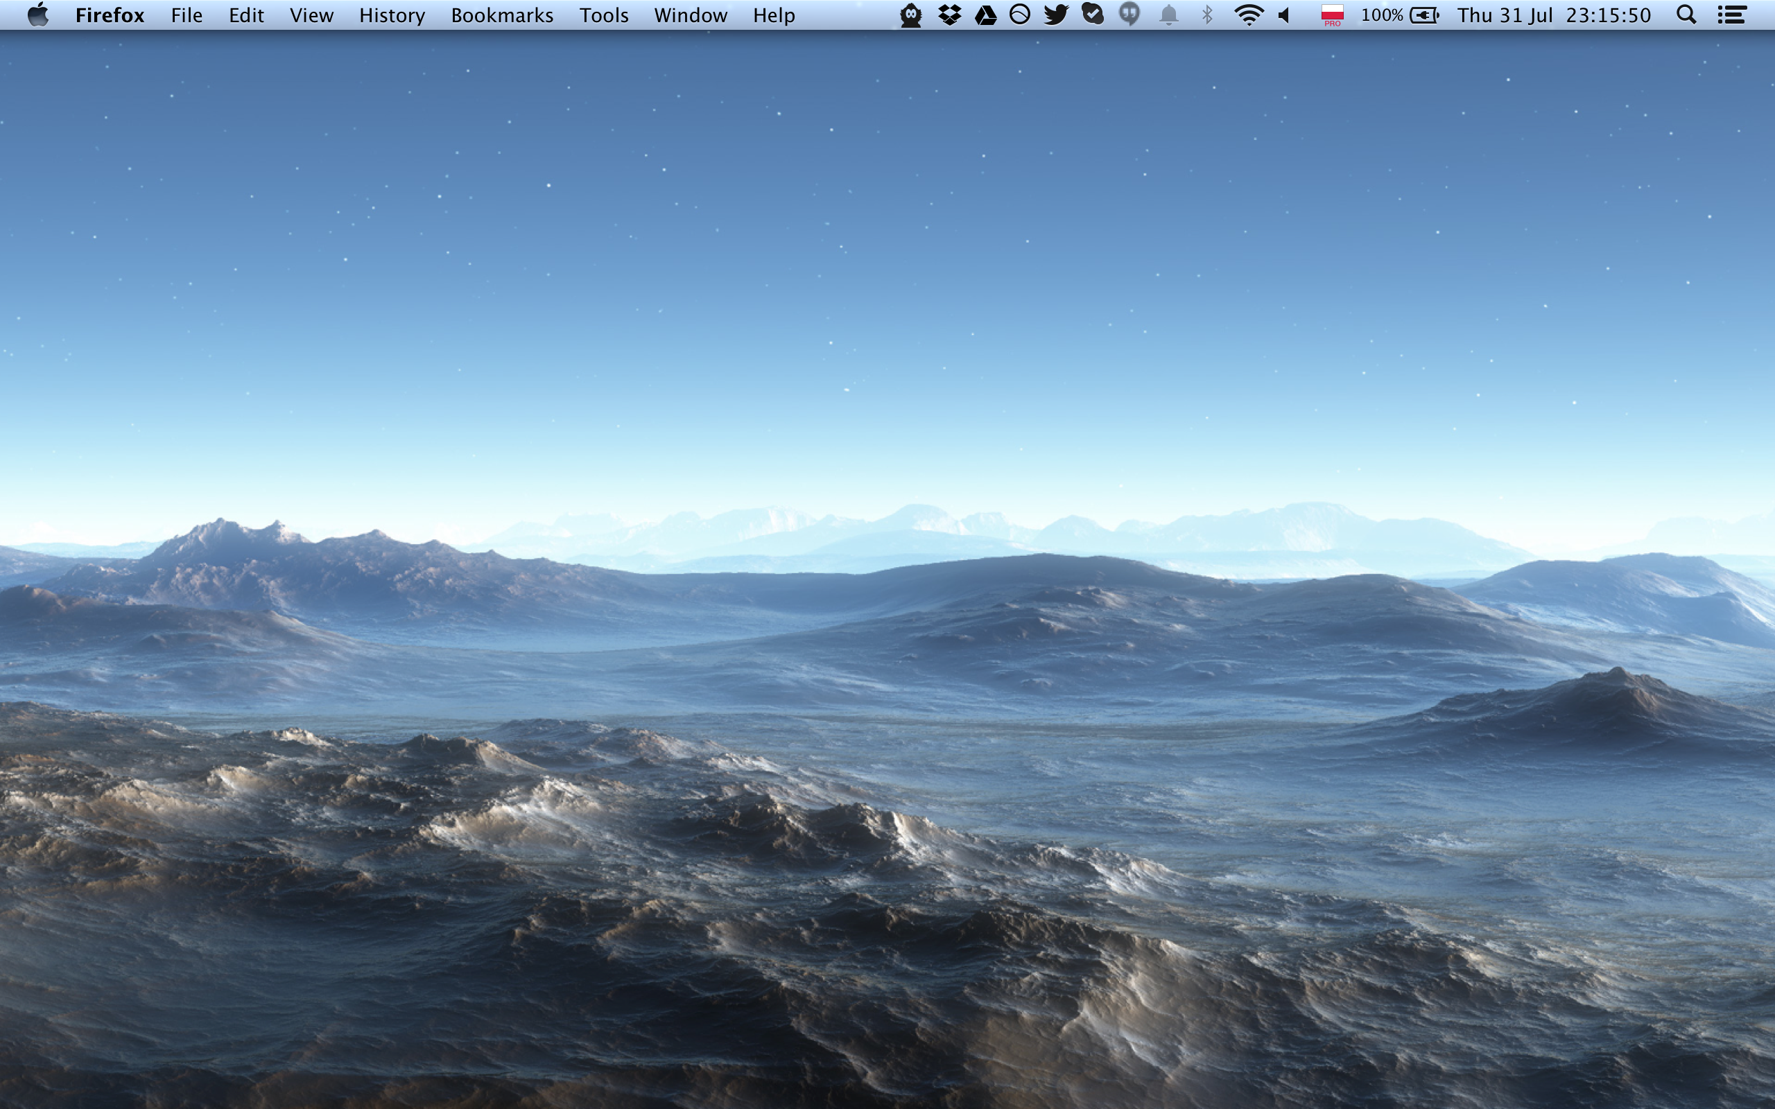Open the Bluetooth status menu
Screen dimensions: 1775x1109
pyautogui.click(x=1207, y=15)
